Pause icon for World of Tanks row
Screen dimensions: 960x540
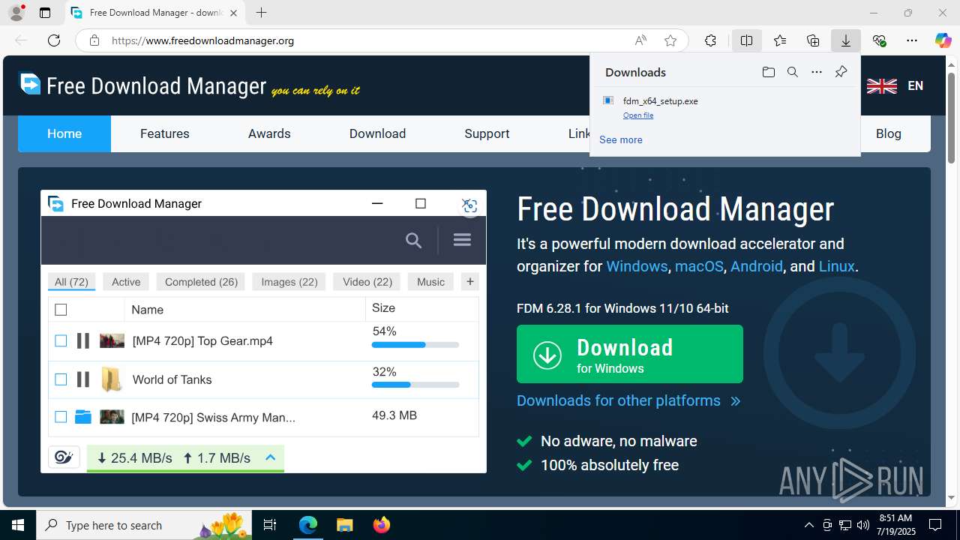(83, 379)
